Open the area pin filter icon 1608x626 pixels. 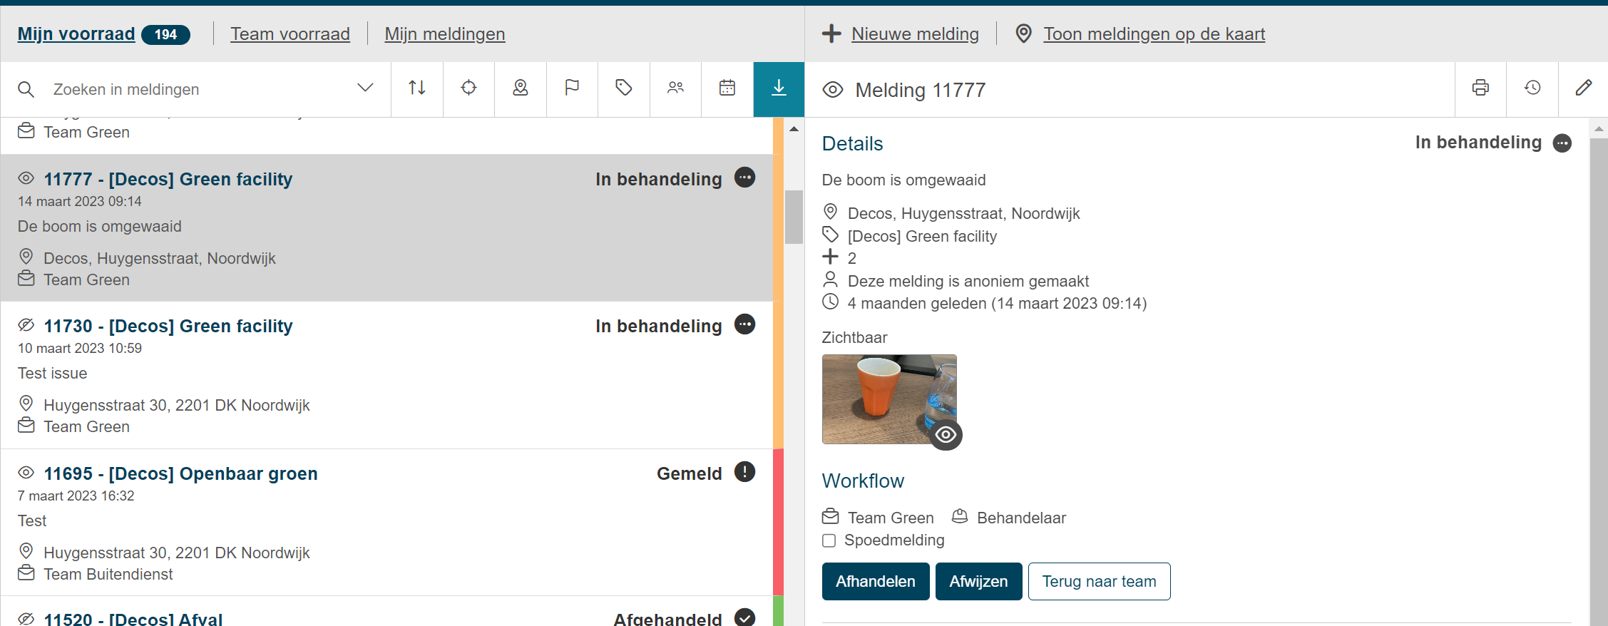click(x=521, y=88)
